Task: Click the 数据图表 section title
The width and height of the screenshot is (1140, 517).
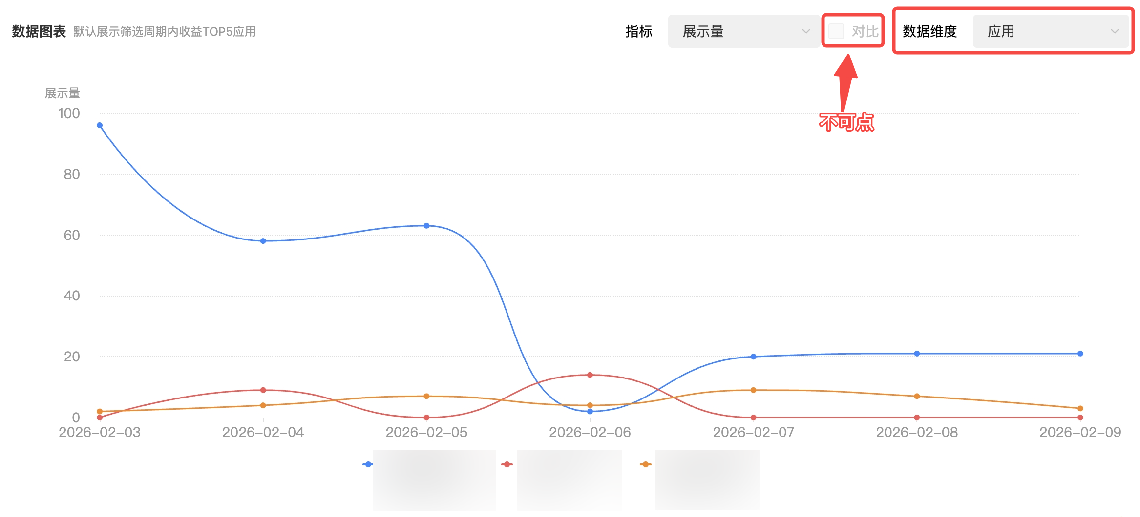Action: coord(39,32)
